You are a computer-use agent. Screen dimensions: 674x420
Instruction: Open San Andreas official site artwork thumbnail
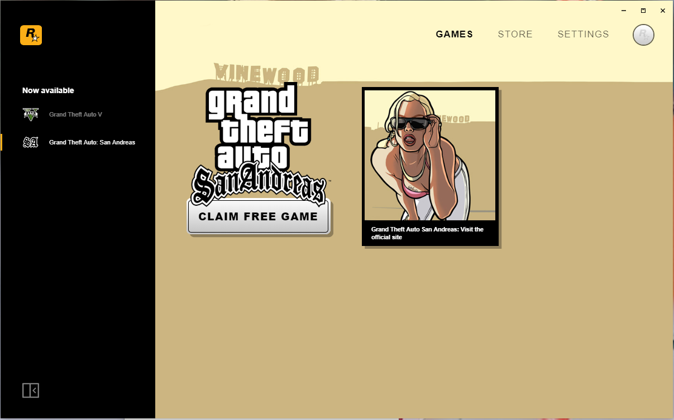click(430, 156)
